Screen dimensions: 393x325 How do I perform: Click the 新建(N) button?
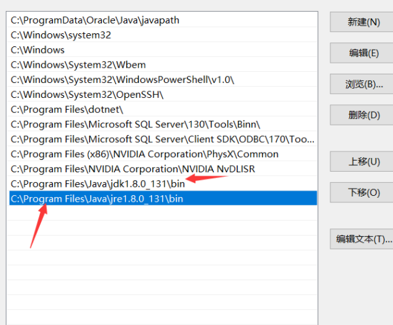click(362, 22)
